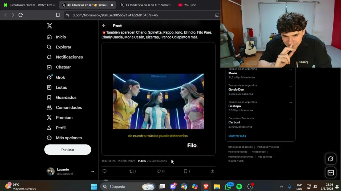Bookmark the post with 3 saves
Image resolution: width=341 pixels, height=191 pixels.
(x=187, y=171)
